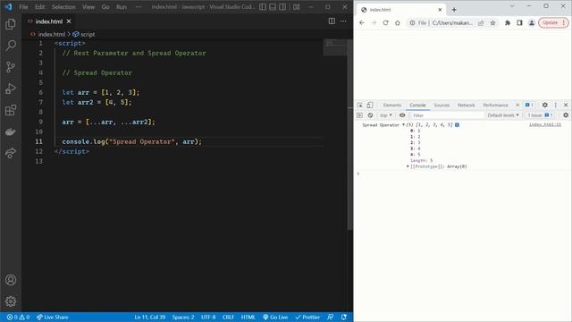572x322 pixels.
Task: Open the Manage gear in VS Code
Action: [11, 301]
